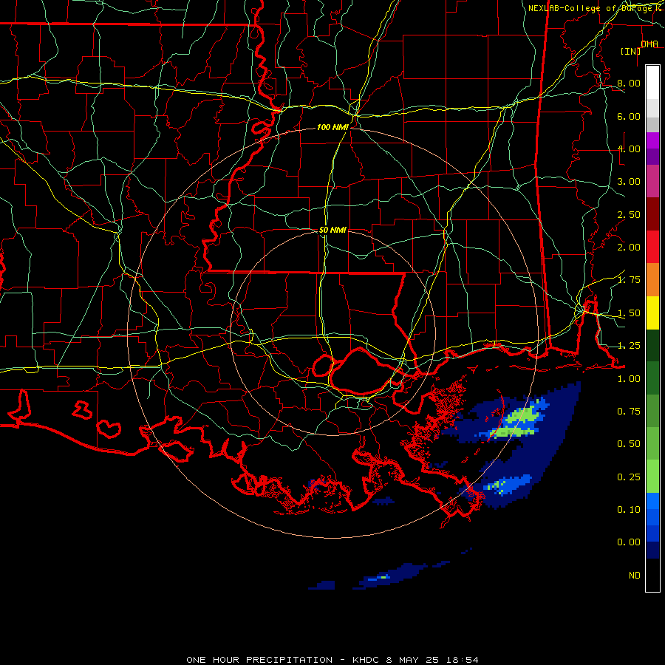The height and width of the screenshot is (665, 665).
Task: Select the 0.75 legend value
Action: point(629,412)
